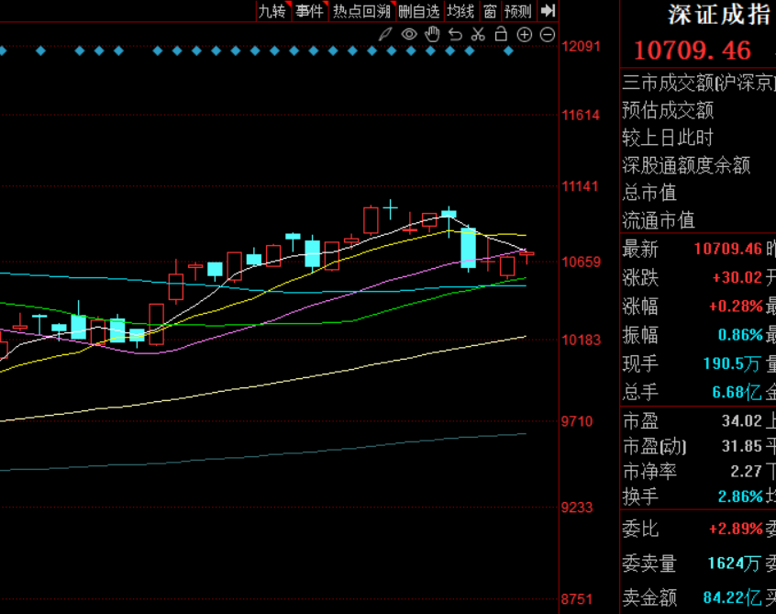Click the 预测 forecast button
The image size is (776, 614).
(518, 11)
